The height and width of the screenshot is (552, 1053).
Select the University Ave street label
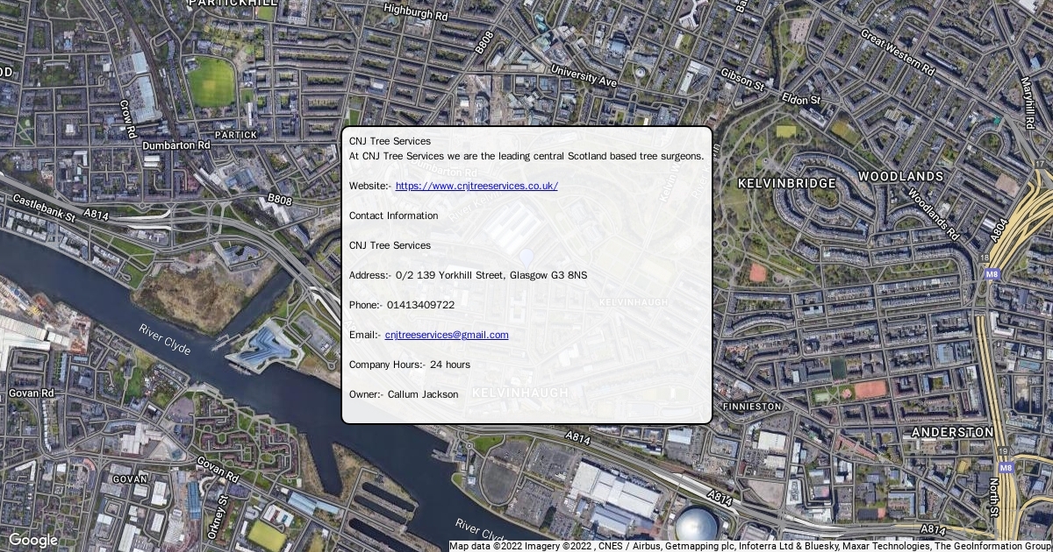[584, 75]
